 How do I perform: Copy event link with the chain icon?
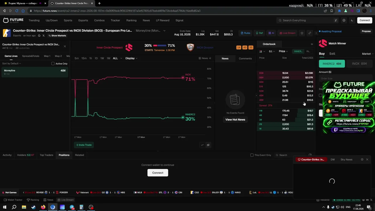tap(310, 33)
